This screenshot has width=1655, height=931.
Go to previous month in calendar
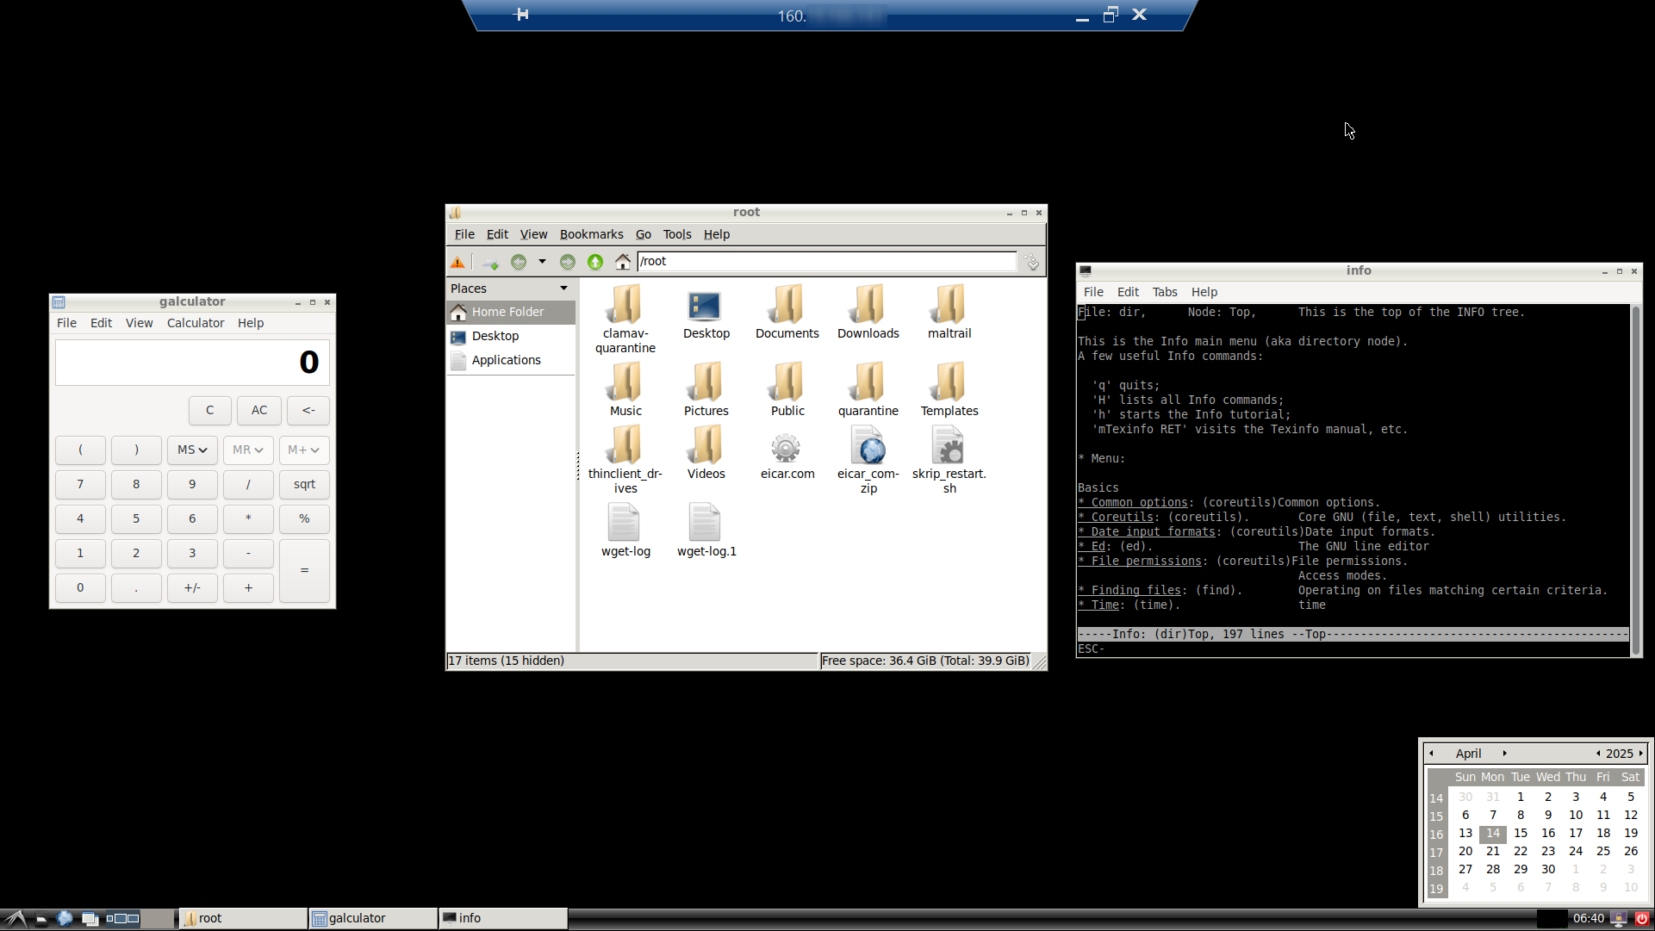1432,754
